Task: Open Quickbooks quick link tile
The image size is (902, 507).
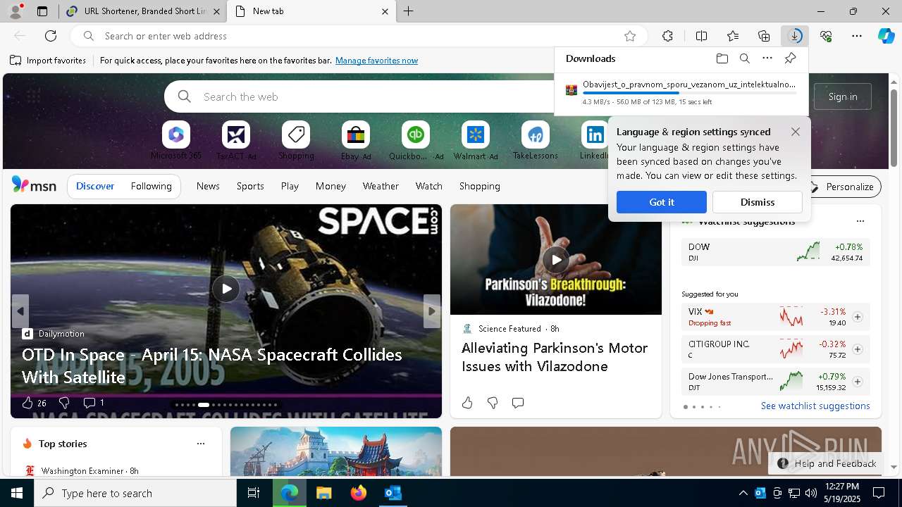Action: [416, 141]
